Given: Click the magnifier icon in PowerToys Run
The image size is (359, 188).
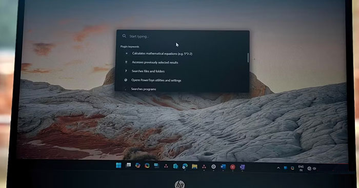Looking at the screenshot, I should [x=124, y=36].
